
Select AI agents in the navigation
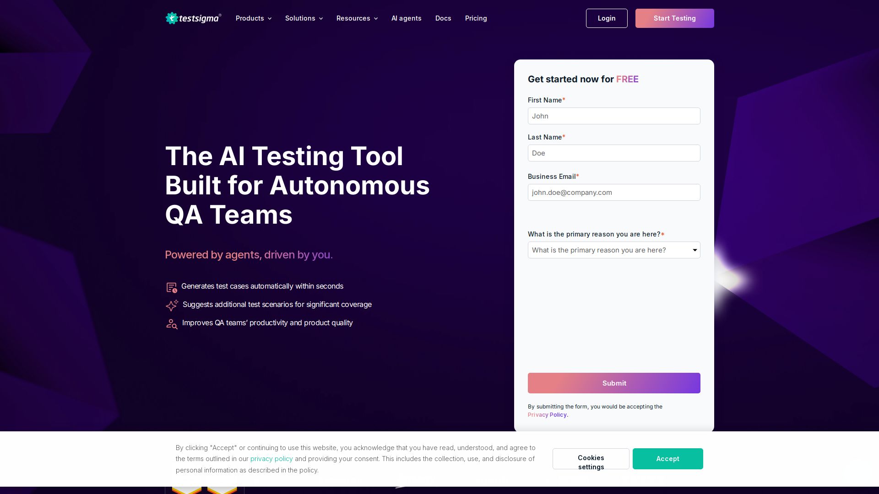[x=406, y=18]
